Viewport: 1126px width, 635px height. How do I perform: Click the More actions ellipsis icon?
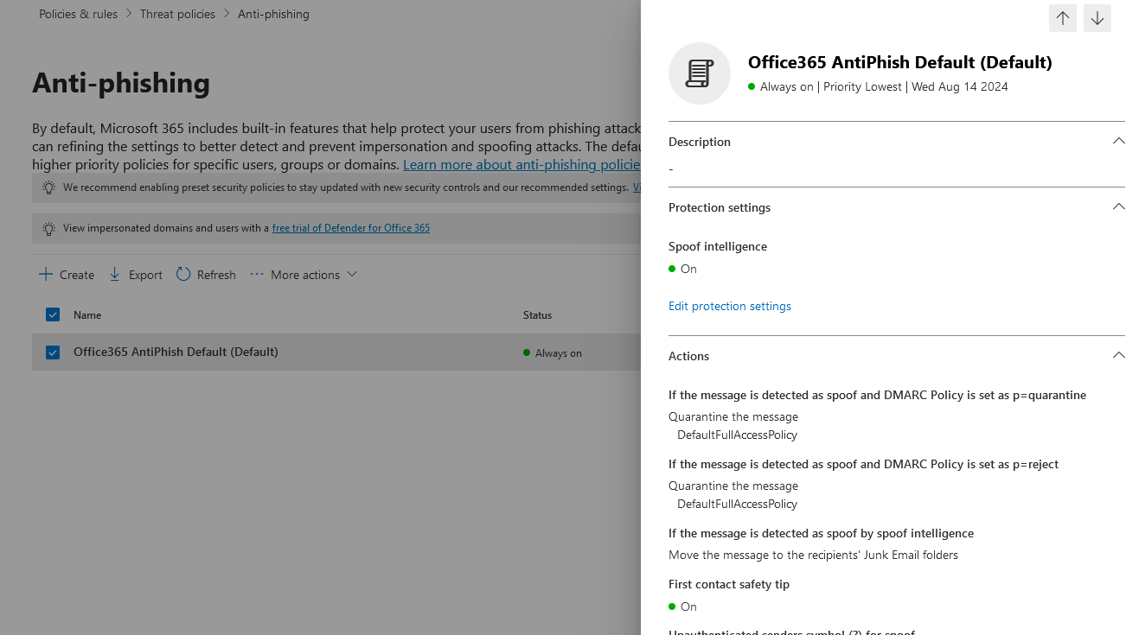coord(257,275)
